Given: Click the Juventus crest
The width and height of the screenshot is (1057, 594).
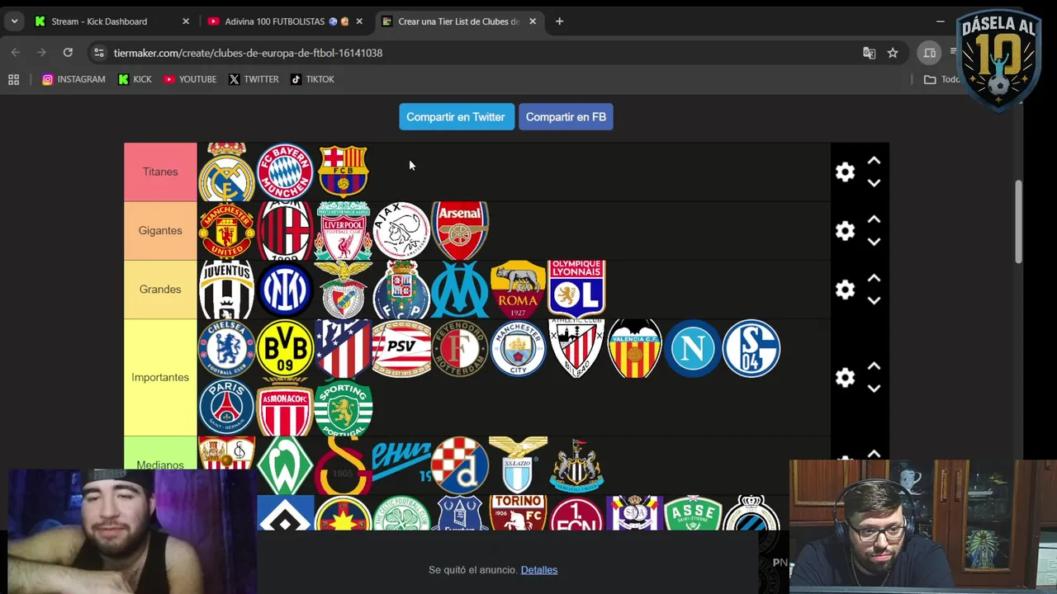Looking at the screenshot, I should (226, 289).
